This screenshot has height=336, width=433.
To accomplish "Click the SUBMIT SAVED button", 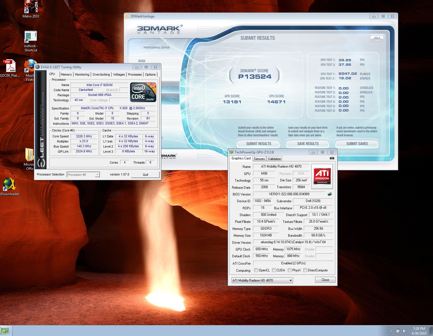I will tap(357, 144).
